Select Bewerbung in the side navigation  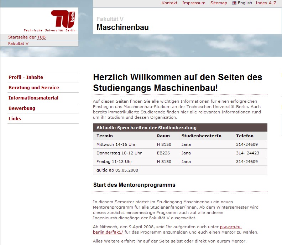coord(22,108)
